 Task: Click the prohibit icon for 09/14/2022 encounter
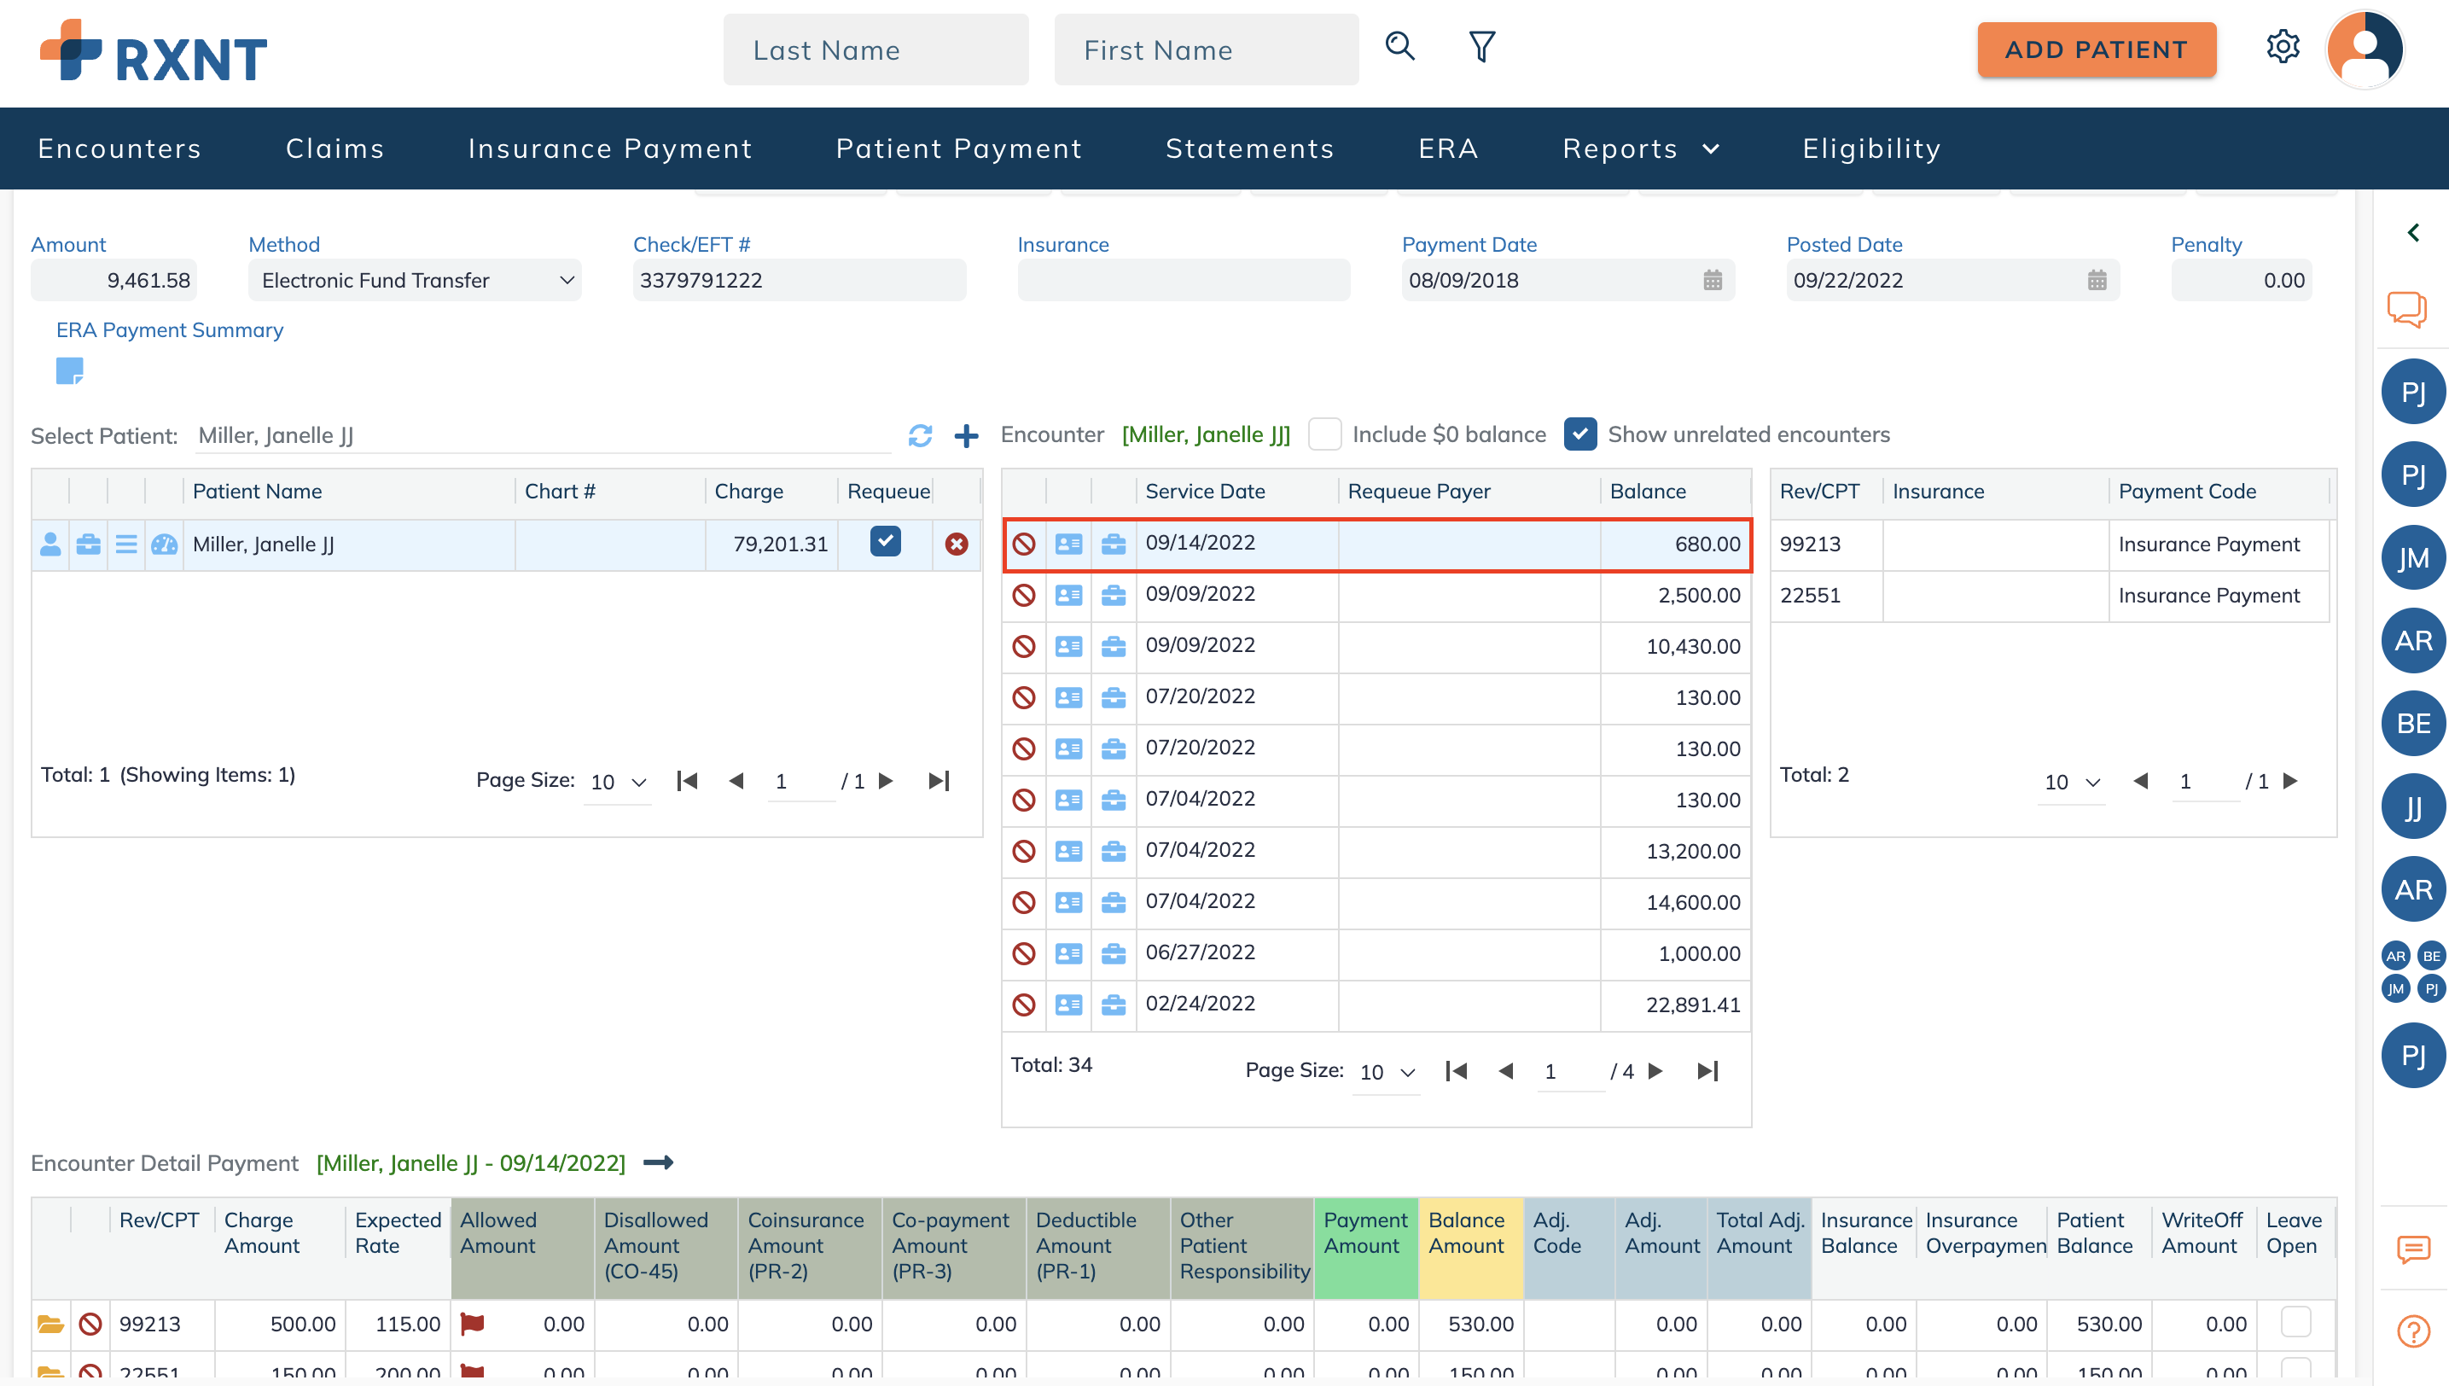point(1023,544)
